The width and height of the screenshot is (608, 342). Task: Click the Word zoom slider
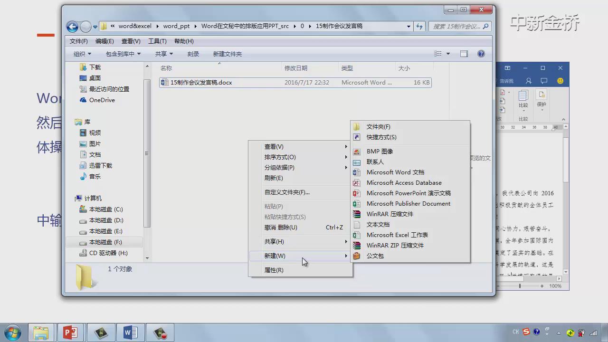(x=520, y=286)
